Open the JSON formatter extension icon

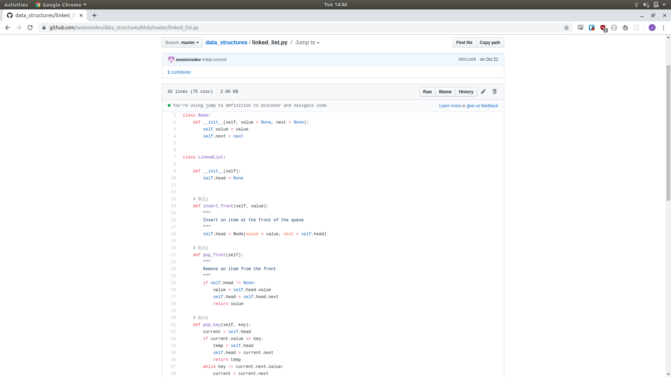pyautogui.click(x=614, y=28)
